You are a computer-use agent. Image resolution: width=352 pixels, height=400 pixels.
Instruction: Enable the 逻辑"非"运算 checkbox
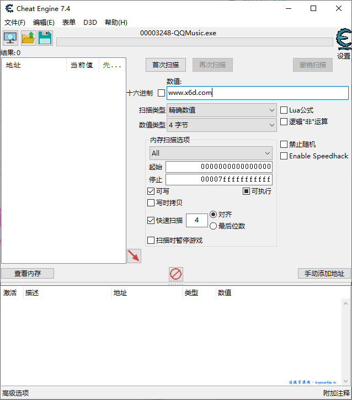pyautogui.click(x=284, y=122)
